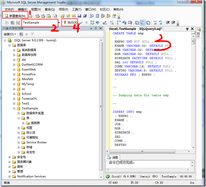This screenshot has width=206, height=187.
Task: Open the active files list dropdown in editor
Action: click(187, 29)
